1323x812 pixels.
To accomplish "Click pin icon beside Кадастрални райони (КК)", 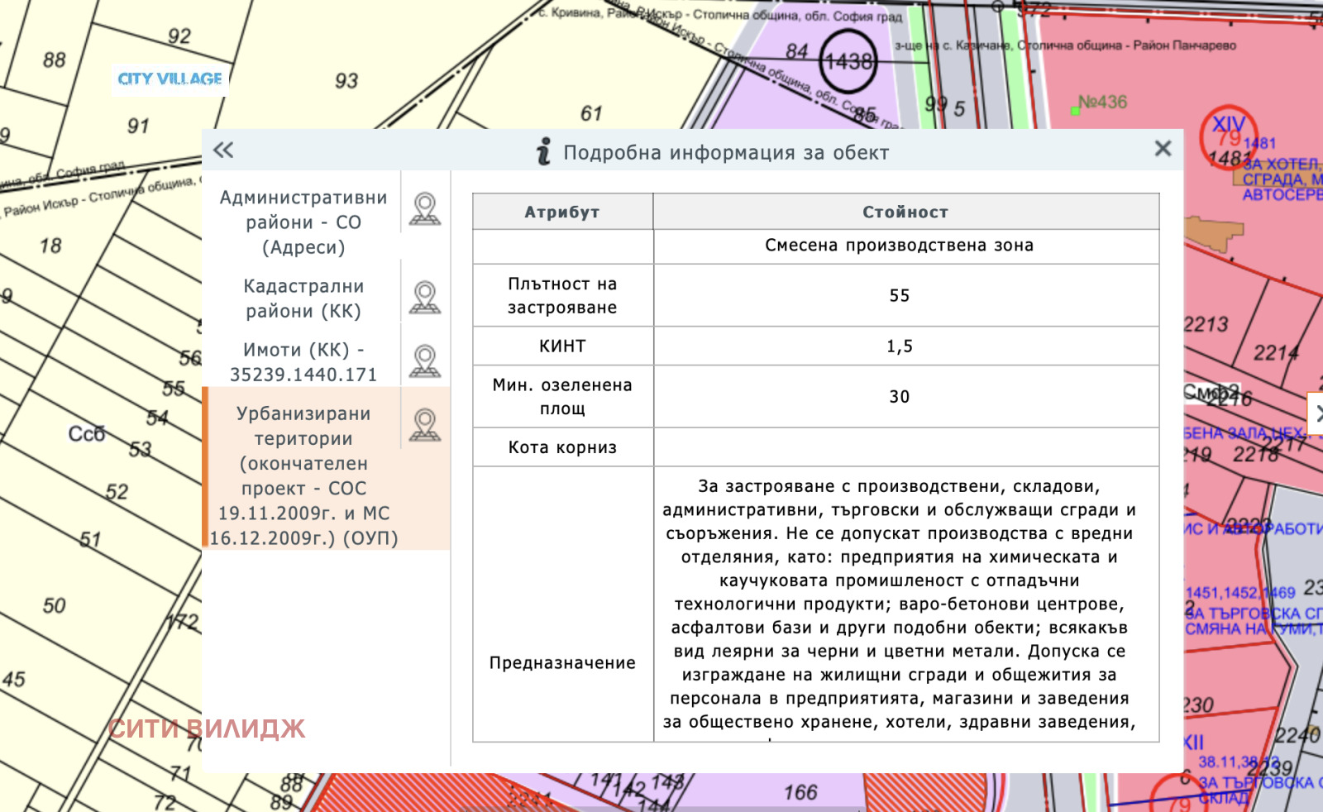I will click(425, 297).
